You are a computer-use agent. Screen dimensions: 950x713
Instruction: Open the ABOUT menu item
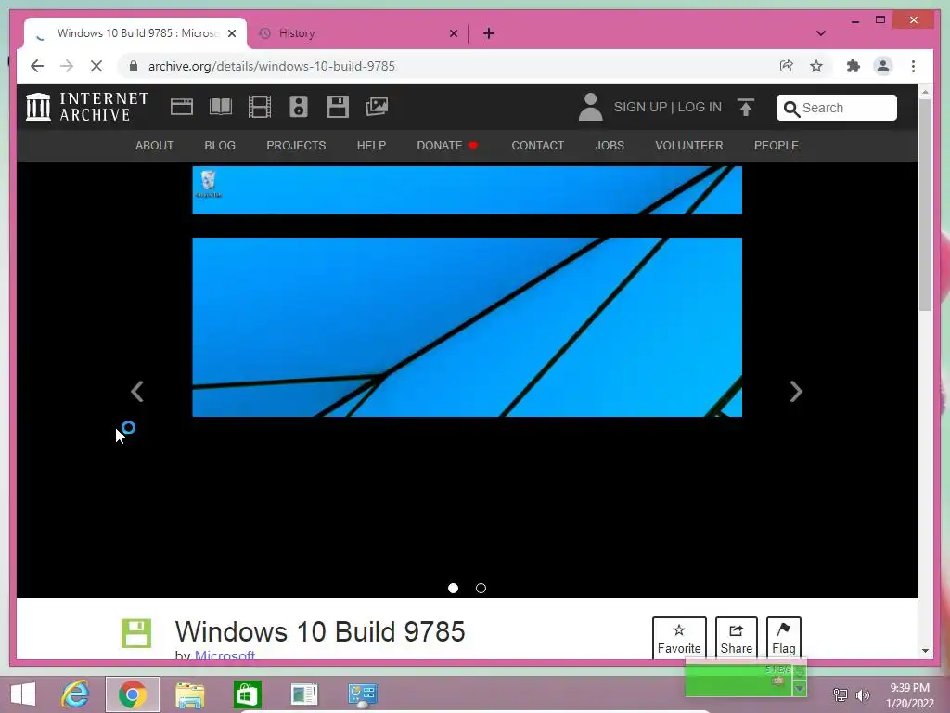[x=155, y=146]
